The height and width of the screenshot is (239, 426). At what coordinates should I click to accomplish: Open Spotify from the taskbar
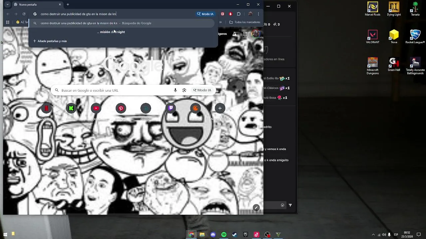(224, 235)
